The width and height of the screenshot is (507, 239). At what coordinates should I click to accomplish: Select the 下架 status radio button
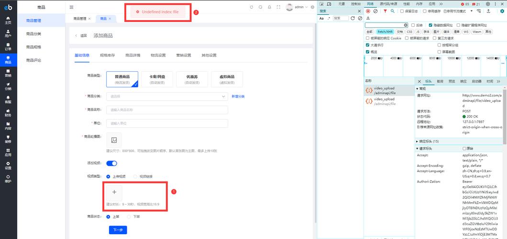point(129,217)
